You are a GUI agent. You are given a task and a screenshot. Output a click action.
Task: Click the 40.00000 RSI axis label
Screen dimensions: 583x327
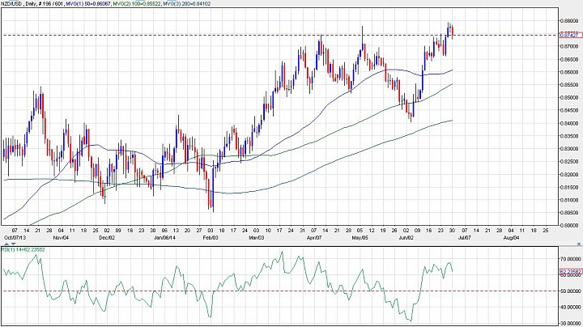point(572,307)
